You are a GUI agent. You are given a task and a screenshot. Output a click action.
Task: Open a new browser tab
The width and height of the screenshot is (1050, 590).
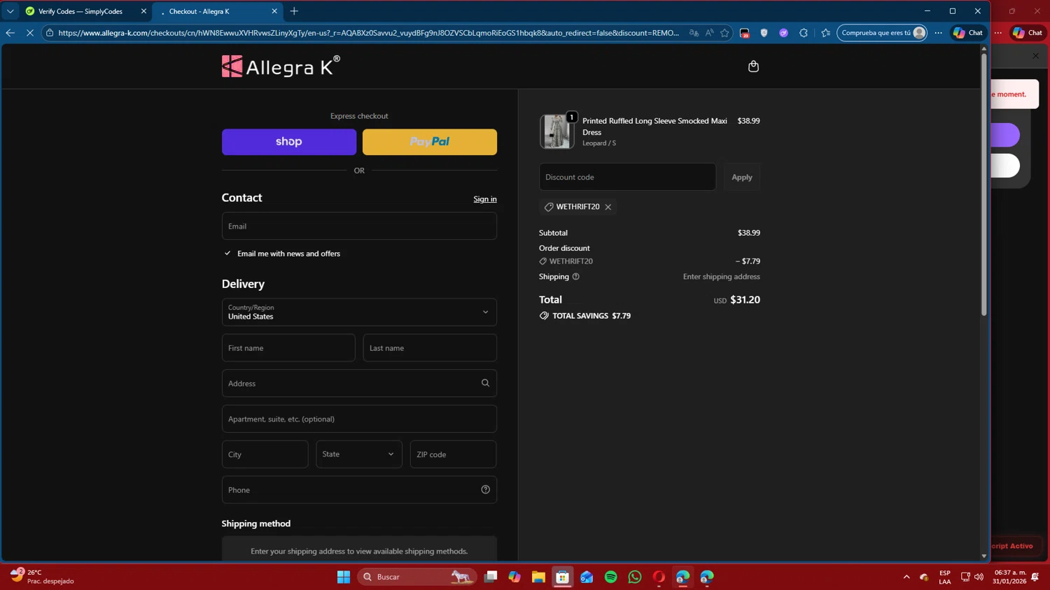[x=294, y=11]
